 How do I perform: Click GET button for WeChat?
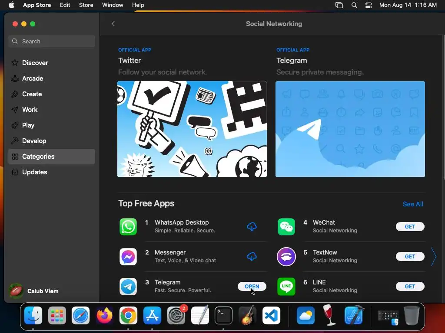pyautogui.click(x=410, y=226)
